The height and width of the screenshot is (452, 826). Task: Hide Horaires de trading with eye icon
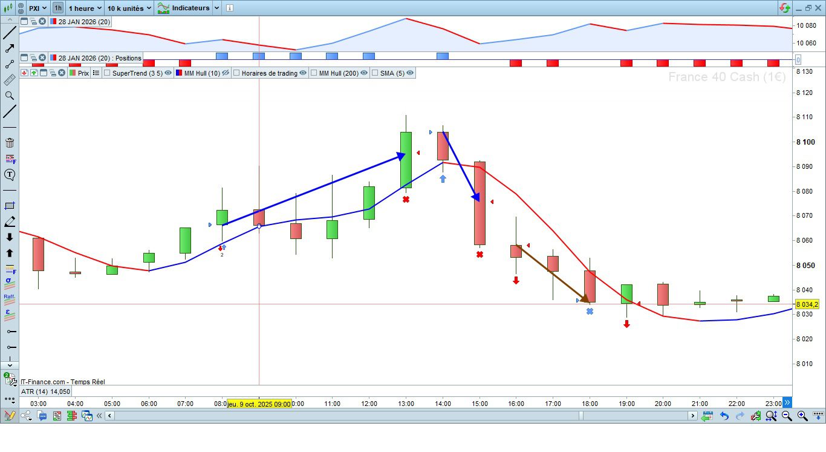point(303,73)
